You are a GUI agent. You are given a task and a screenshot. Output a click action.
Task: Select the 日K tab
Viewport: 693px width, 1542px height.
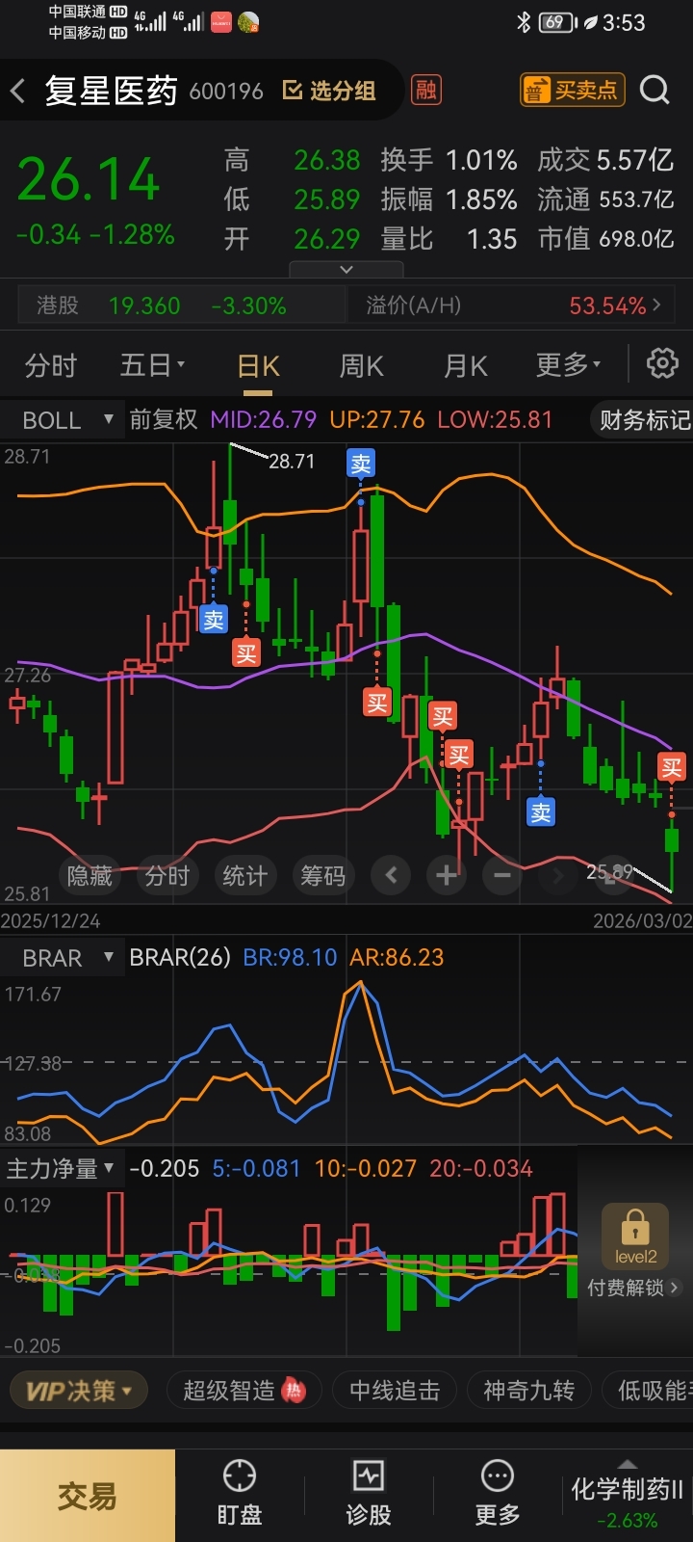click(x=258, y=366)
